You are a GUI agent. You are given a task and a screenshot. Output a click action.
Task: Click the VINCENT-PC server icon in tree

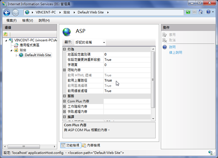pyautogui.click(x=11, y=40)
